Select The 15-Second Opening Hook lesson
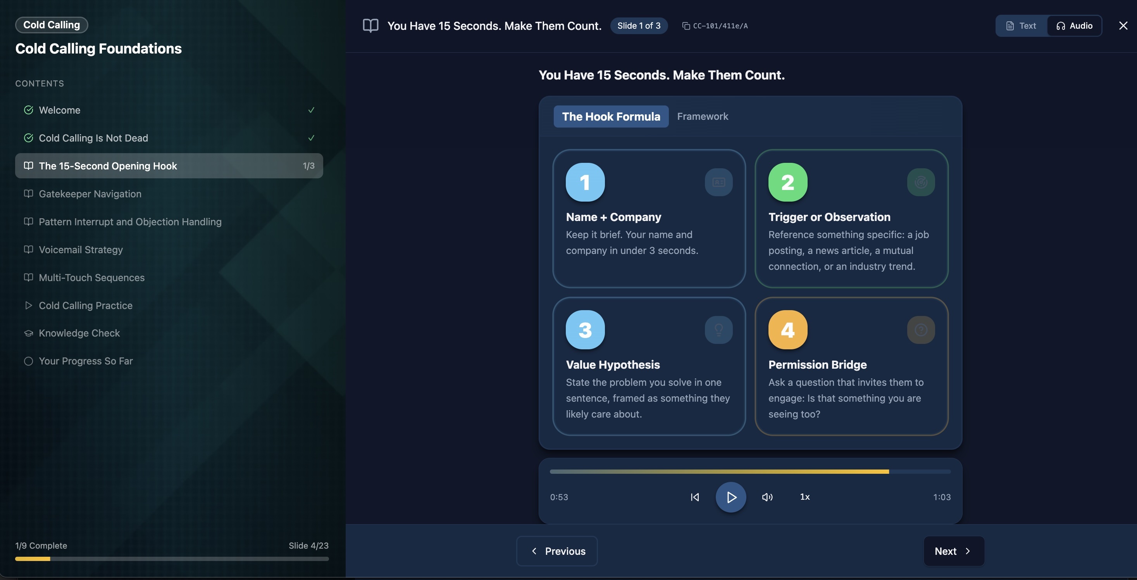The image size is (1137, 580). pos(169,166)
